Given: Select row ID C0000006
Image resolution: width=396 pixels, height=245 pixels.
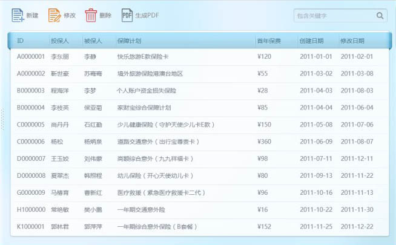Looking at the screenshot, I should (x=31, y=142).
